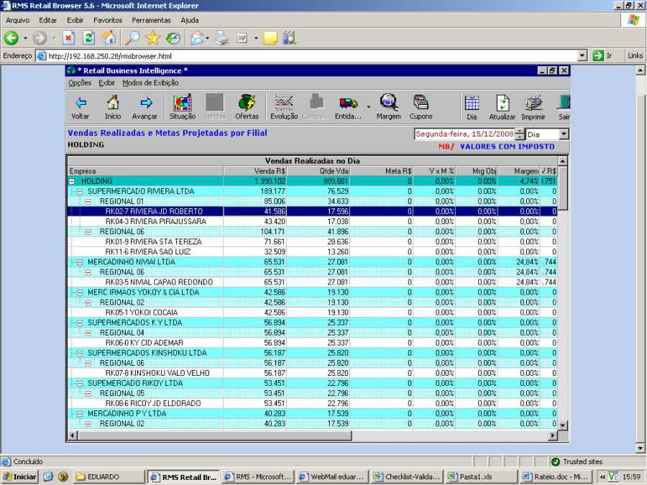The width and height of the screenshot is (647, 485).
Task: Select the RK04-3 RIVIERA PIRAJUSSARA row
Action: pyautogui.click(x=155, y=222)
